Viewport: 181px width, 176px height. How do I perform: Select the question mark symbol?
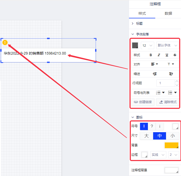[x=152, y=126]
